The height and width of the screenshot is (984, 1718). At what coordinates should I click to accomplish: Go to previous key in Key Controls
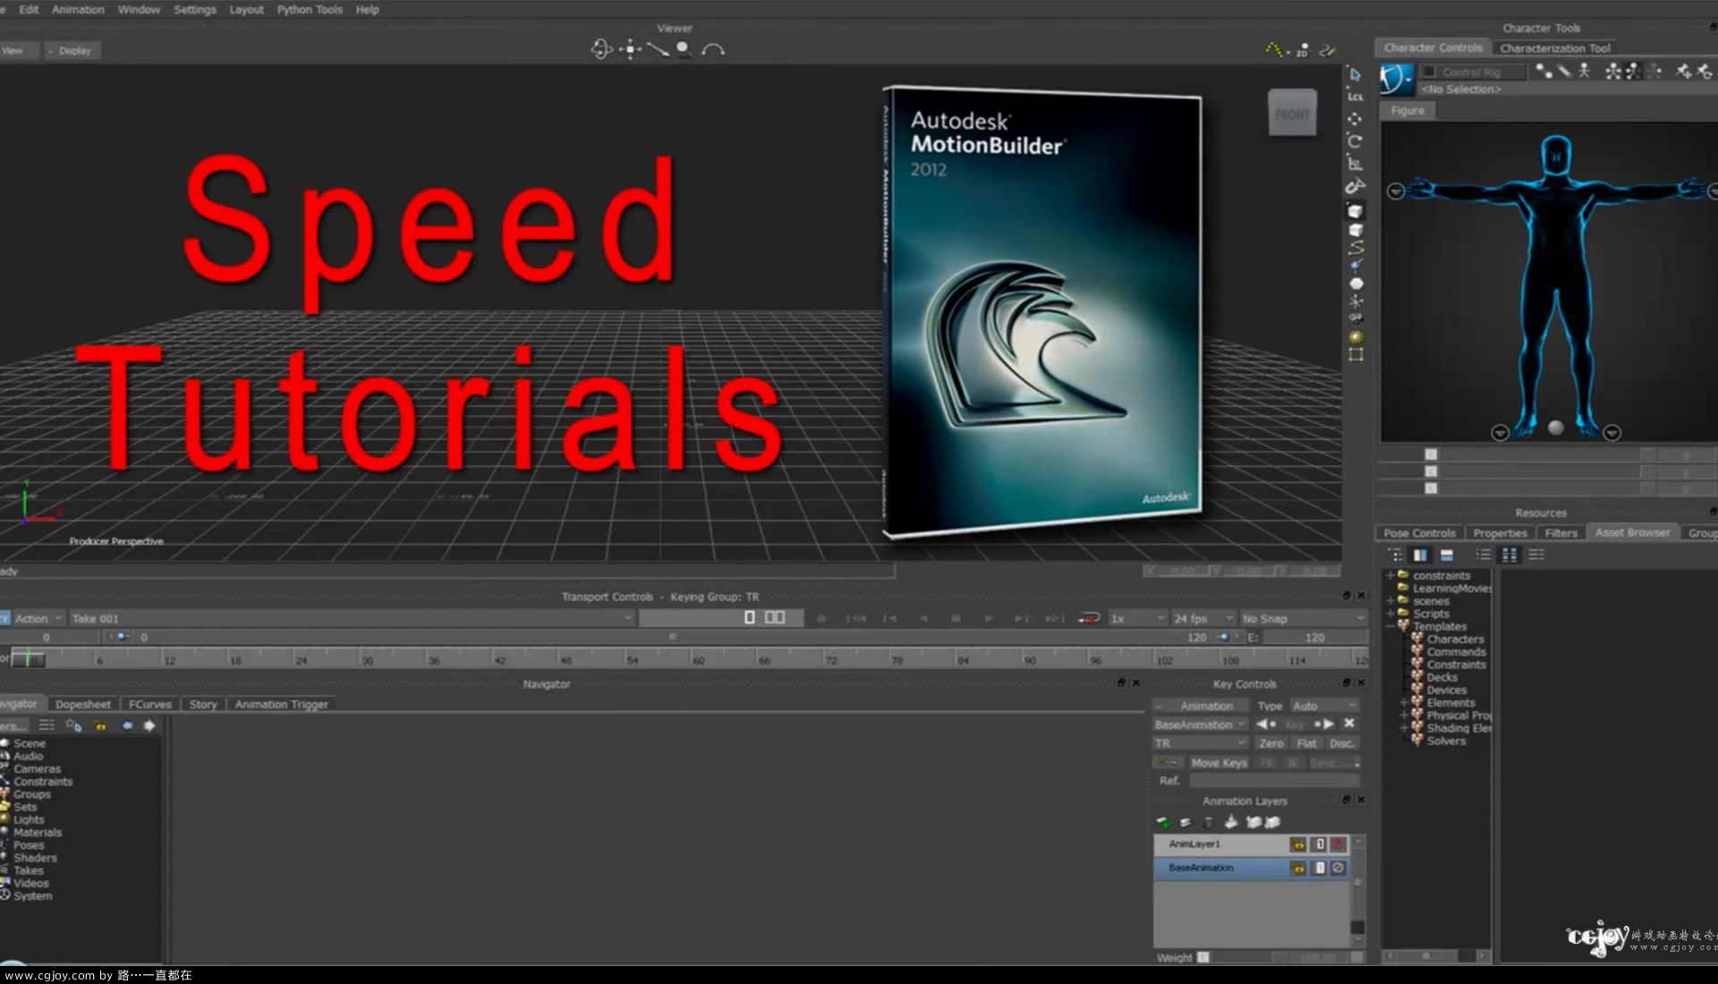1266,724
